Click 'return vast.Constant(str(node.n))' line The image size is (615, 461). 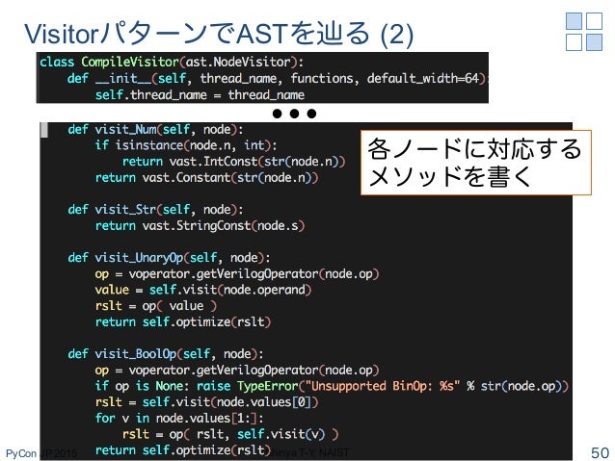pyautogui.click(x=206, y=177)
